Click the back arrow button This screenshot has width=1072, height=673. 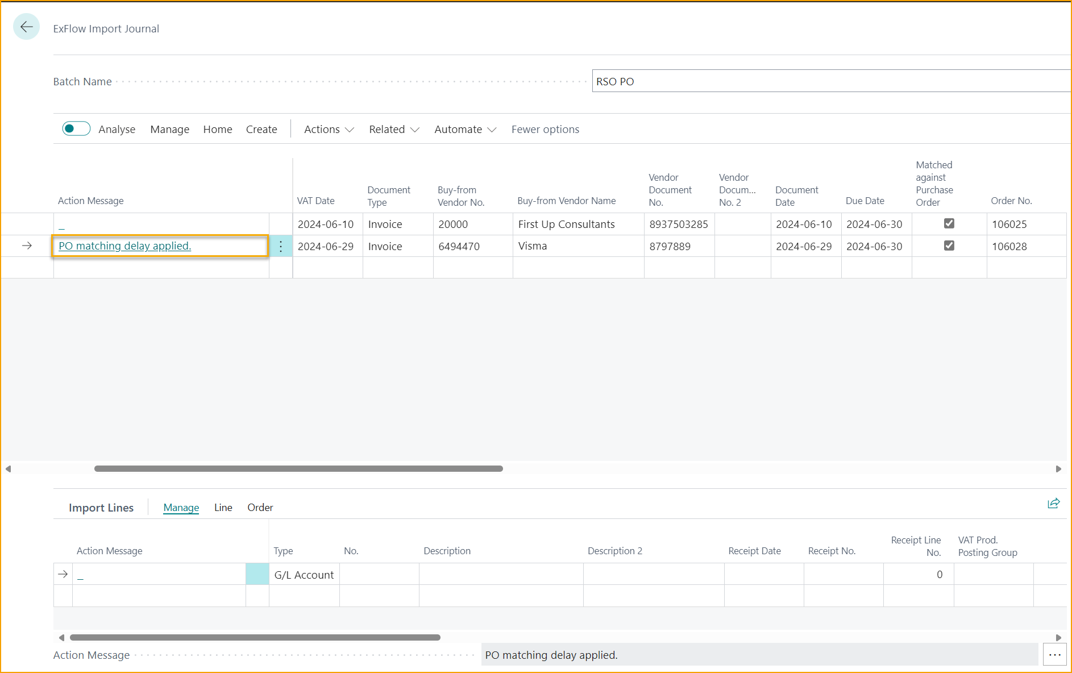pos(26,27)
